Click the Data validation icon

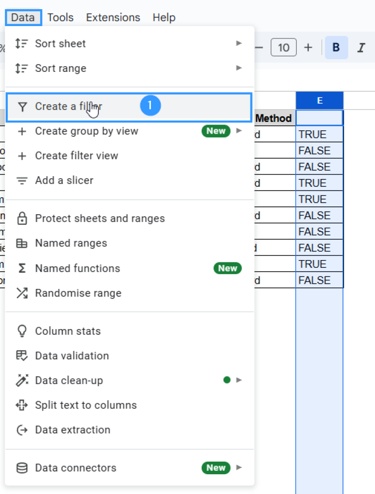22,356
